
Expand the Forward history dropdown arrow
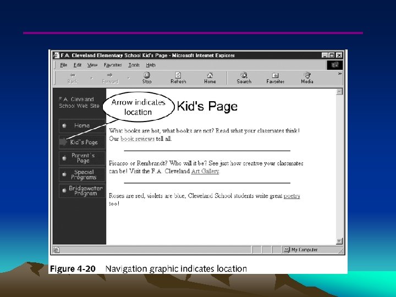[x=129, y=78]
